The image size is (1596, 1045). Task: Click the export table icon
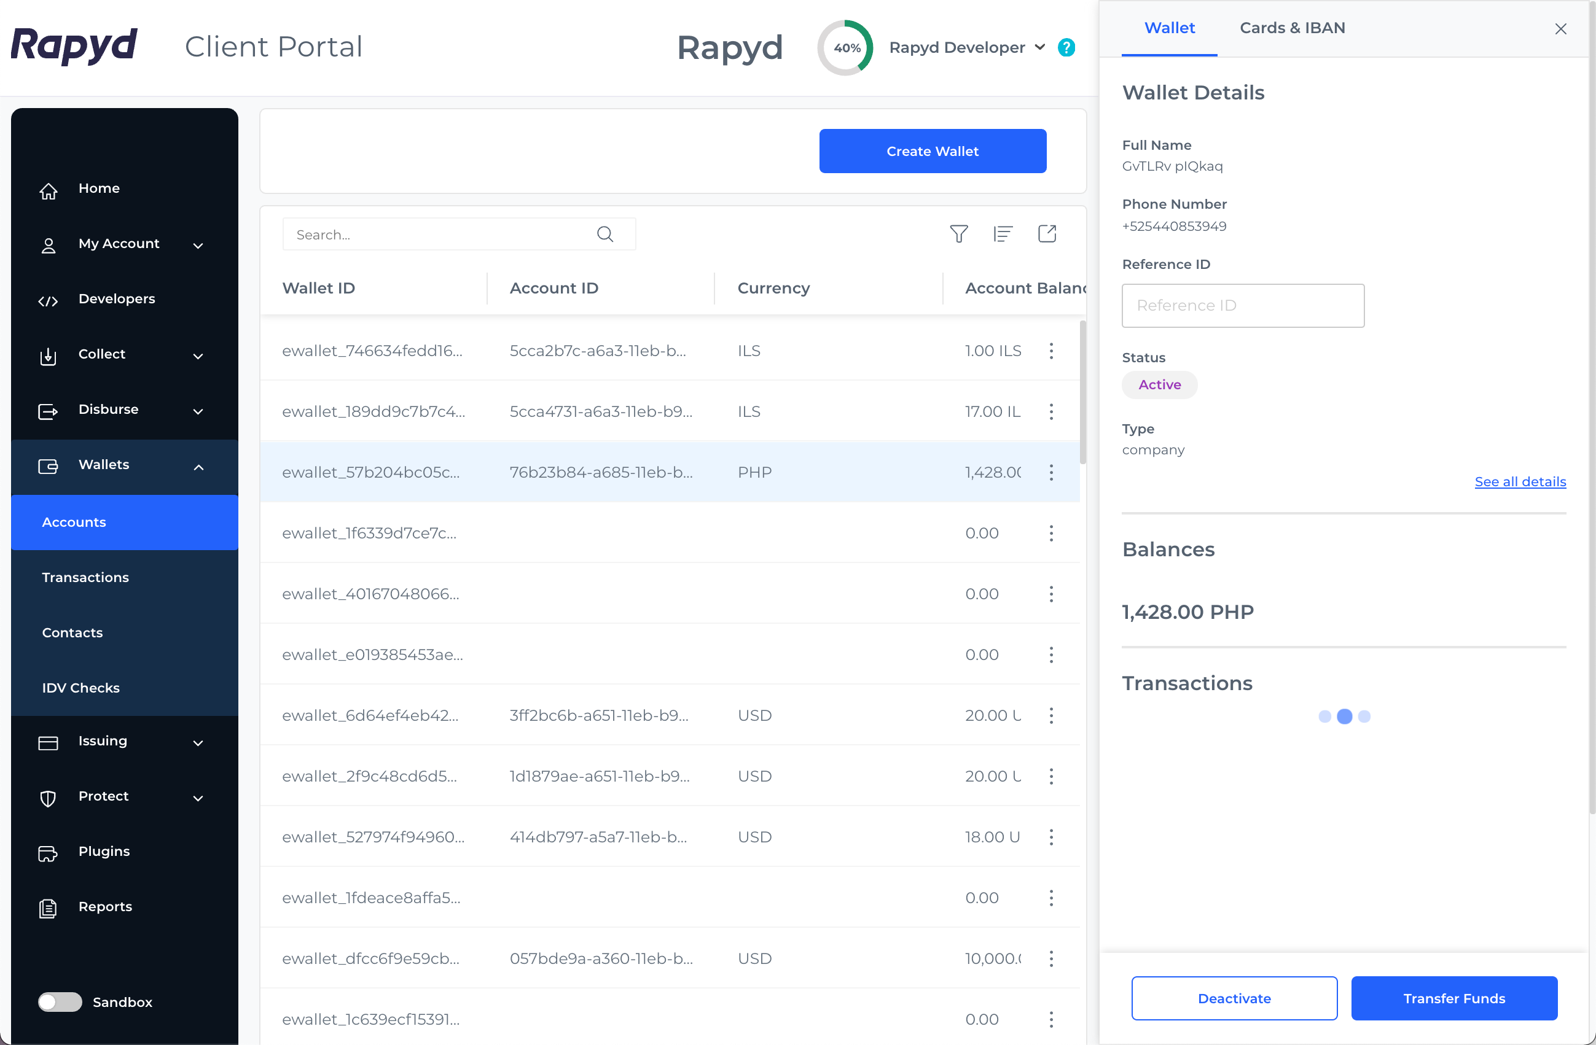tap(1047, 233)
